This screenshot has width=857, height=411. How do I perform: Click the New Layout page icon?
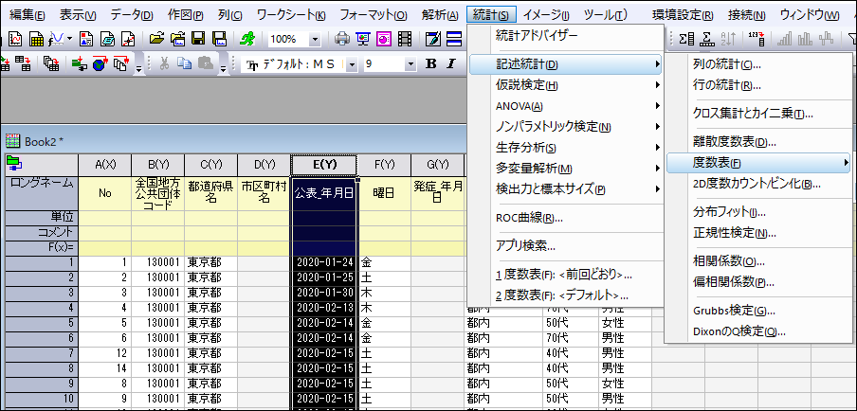[87, 39]
